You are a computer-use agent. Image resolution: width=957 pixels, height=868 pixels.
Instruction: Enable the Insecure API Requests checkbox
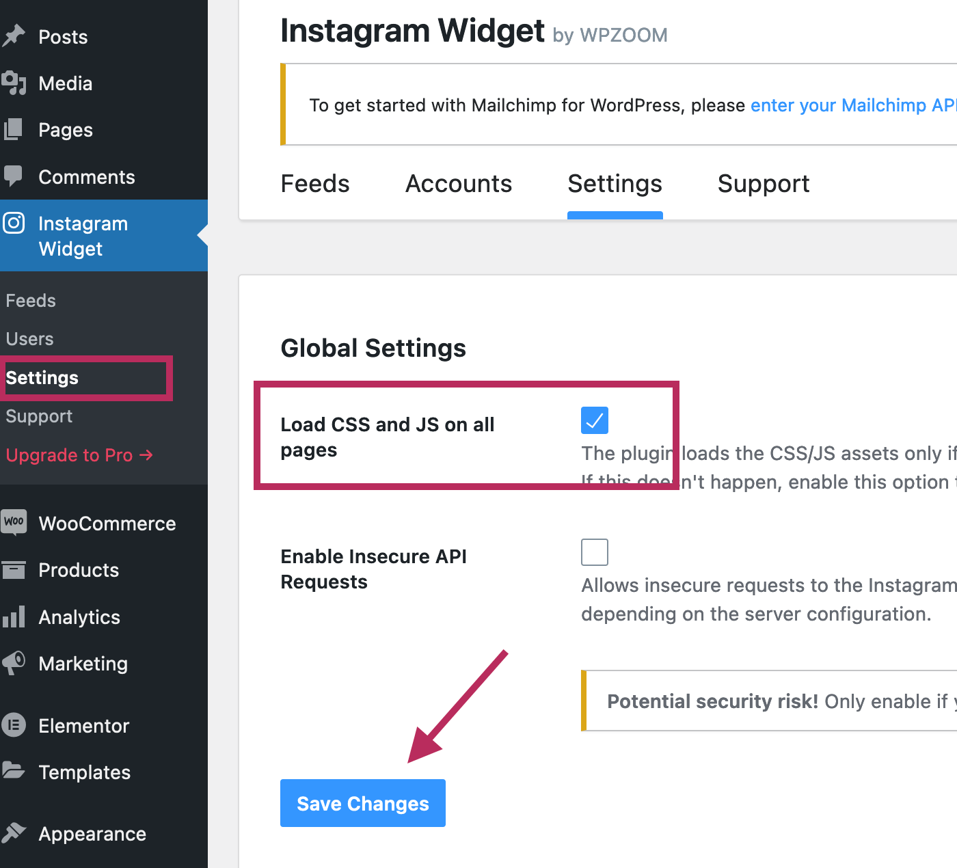594,552
